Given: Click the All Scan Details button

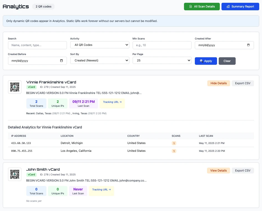Looking at the screenshot, I should pyautogui.click(x=202, y=6).
